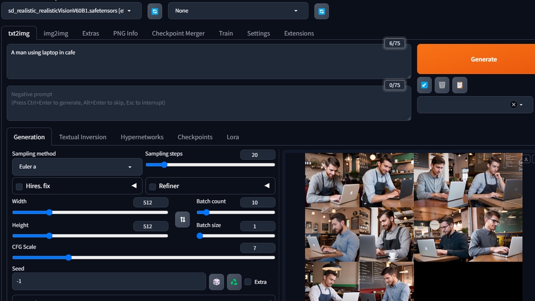535x301 pixels.
Task: Click the green recycle reuse-seed icon
Action: pos(234,282)
